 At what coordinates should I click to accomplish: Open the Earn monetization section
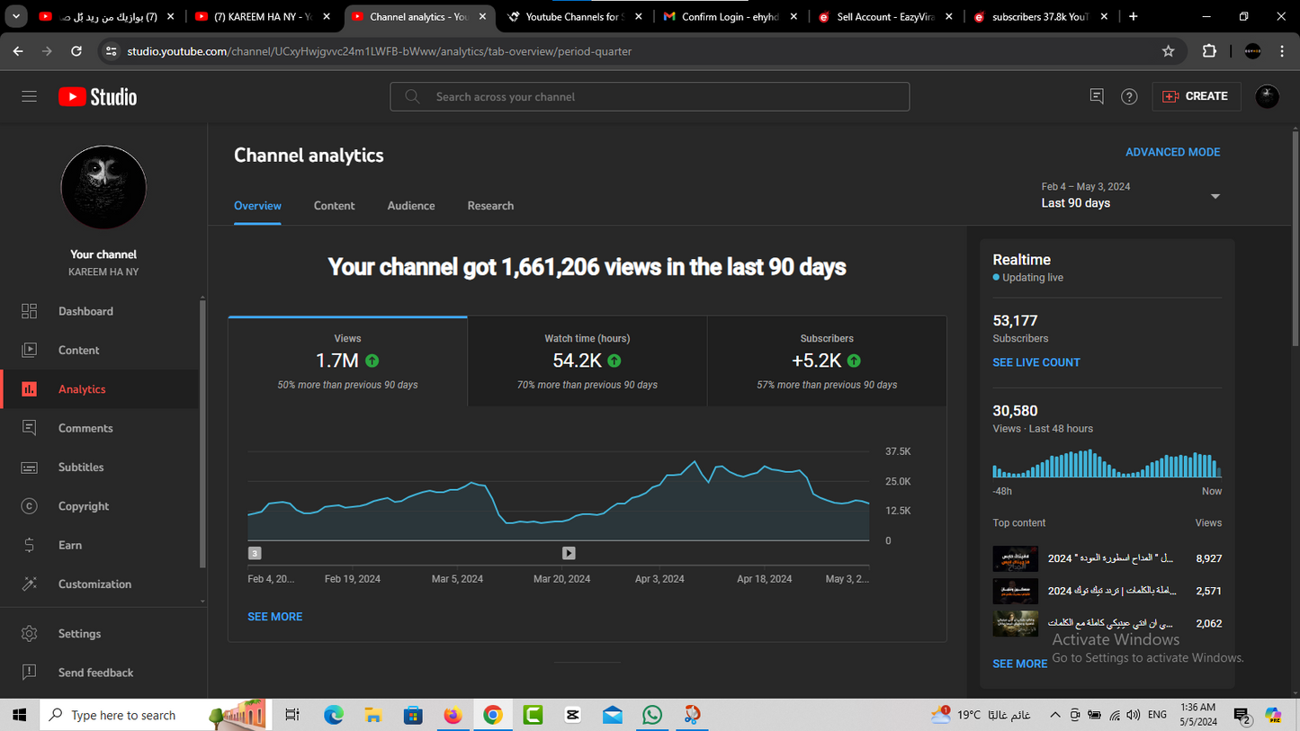[70, 545]
